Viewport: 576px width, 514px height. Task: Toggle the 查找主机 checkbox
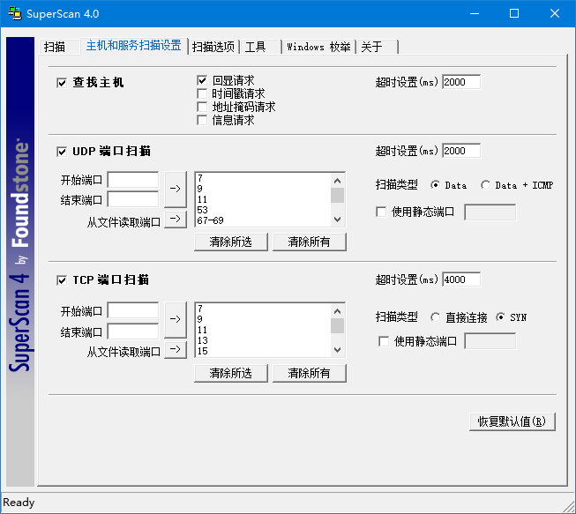click(62, 83)
